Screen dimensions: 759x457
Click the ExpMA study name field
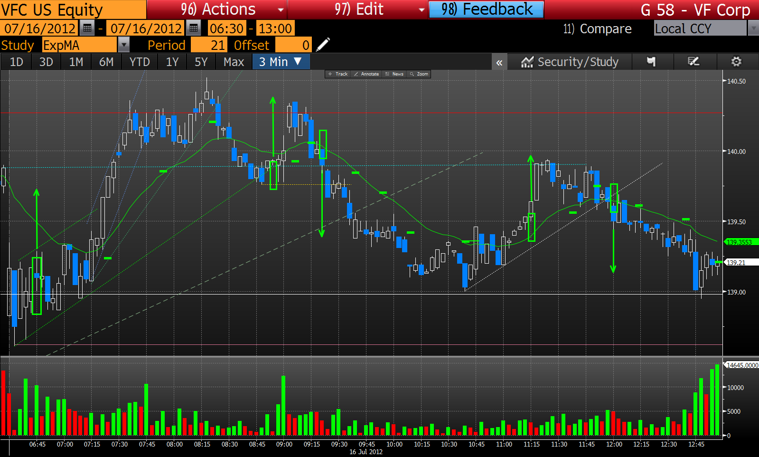pos(79,45)
